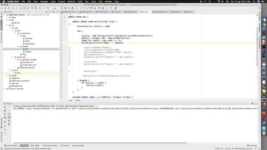Screen dimensions: 267x150
Task: Open Run panel settings gear
Action: (x=252, y=103)
